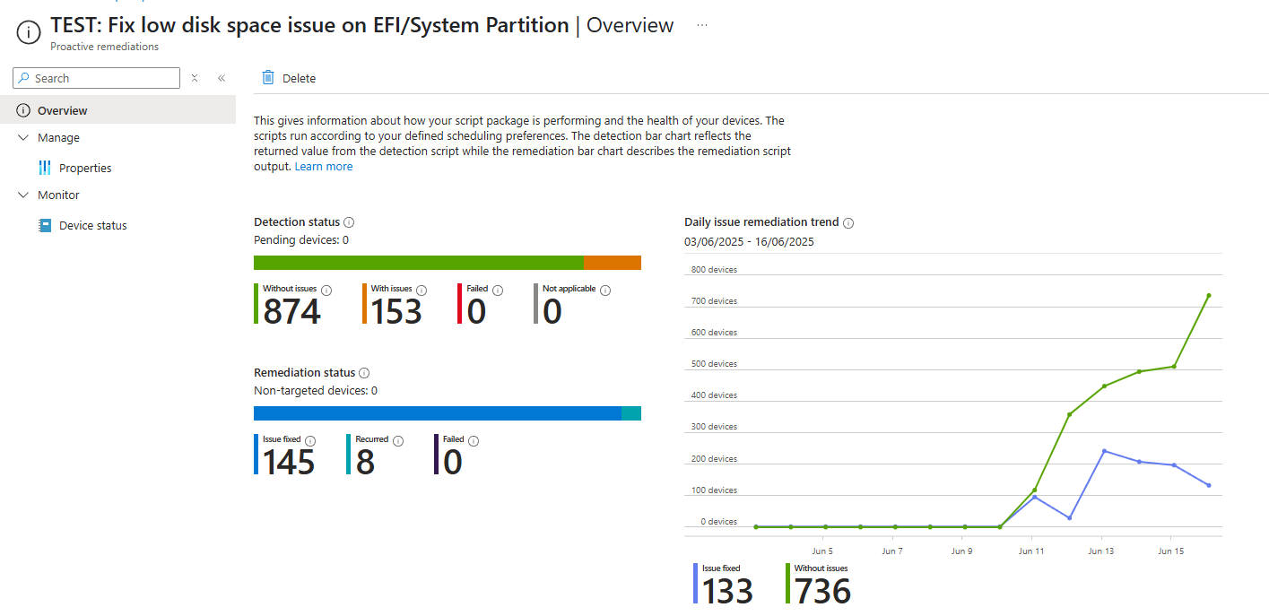Image resolution: width=1269 pixels, height=616 pixels.
Task: Click the Jun 11 axis label
Action: pyautogui.click(x=1031, y=551)
